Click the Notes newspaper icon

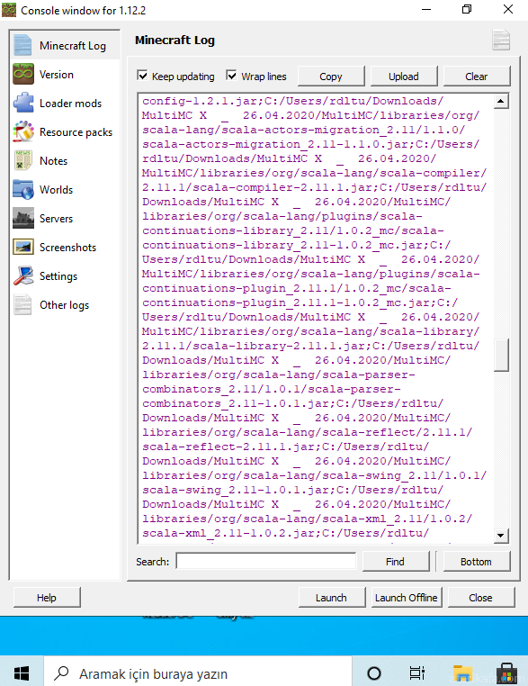click(x=23, y=160)
